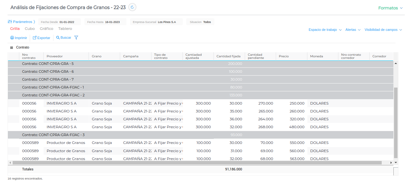
Task: Open the filter funnel icon
Action: tap(76, 37)
